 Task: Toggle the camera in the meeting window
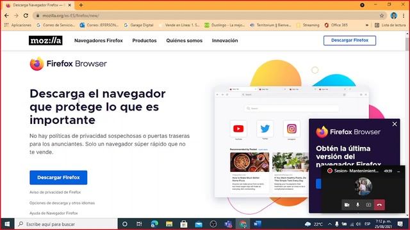coord(347,205)
